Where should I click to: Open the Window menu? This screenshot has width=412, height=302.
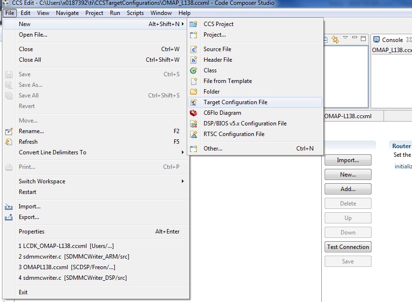pos(161,13)
